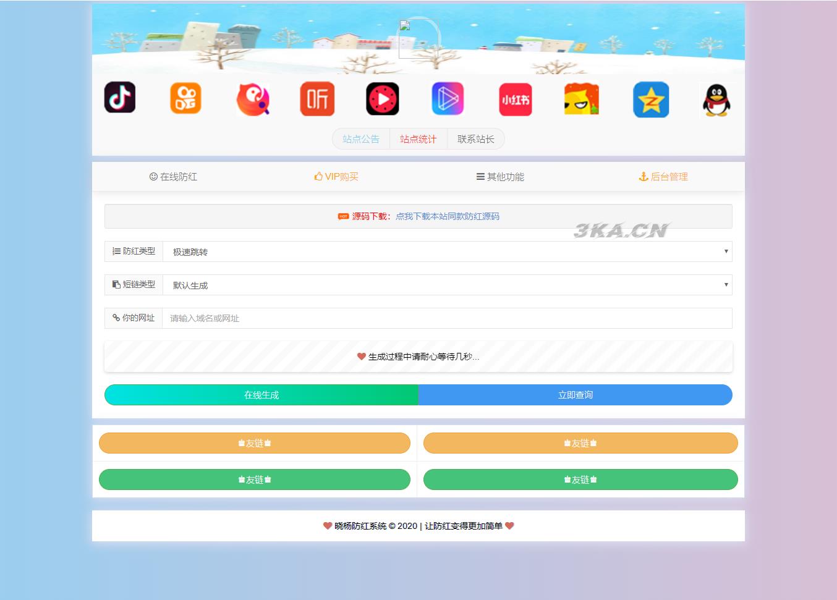The height and width of the screenshot is (600, 837).
Task: Click the blue Qzone star icon
Action: (x=650, y=99)
